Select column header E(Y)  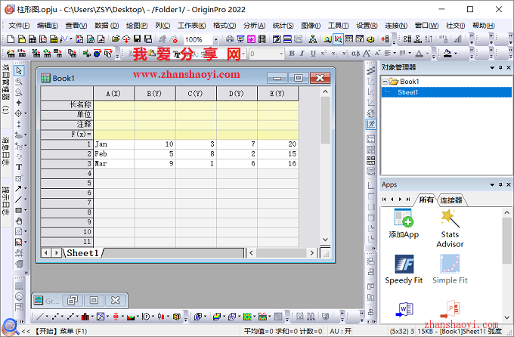coord(277,94)
